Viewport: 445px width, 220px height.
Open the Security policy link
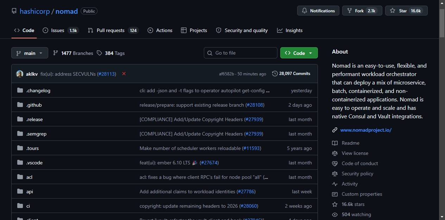click(x=357, y=174)
